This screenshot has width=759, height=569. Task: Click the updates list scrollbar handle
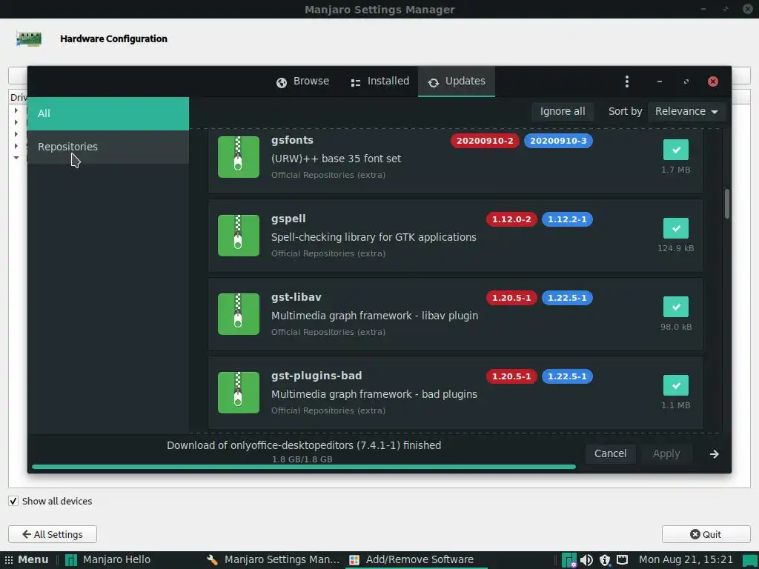726,204
